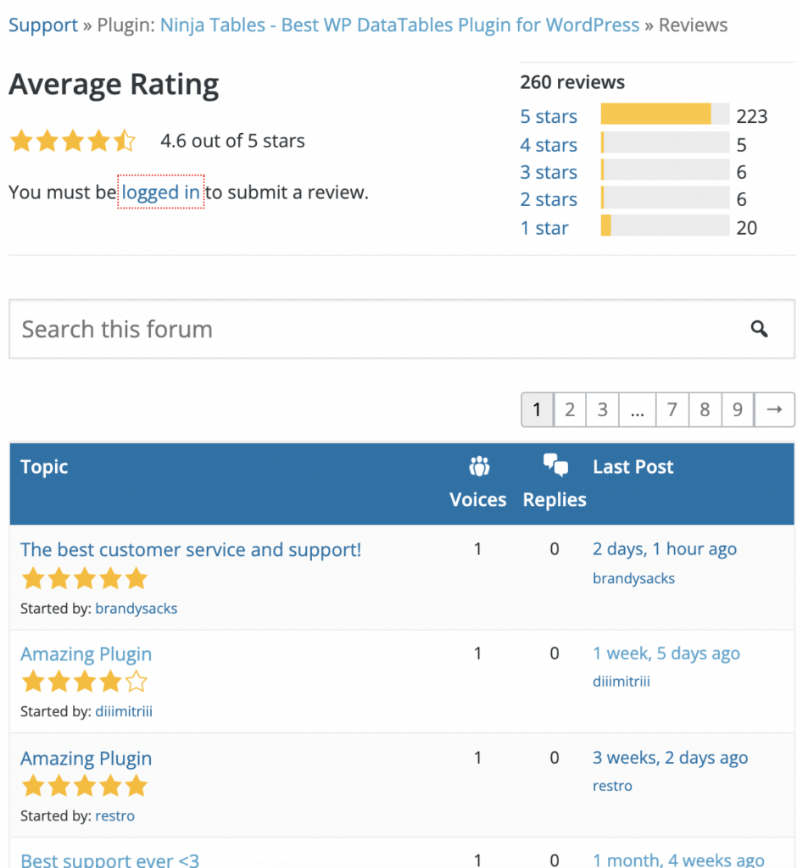Click the Replies speech bubbles icon
Viewport: 797px width, 868px height.
pyautogui.click(x=555, y=465)
